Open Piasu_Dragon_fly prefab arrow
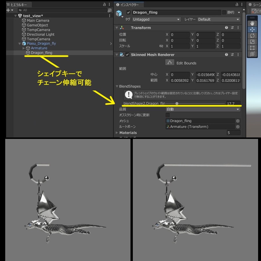Image resolution: width=261 pixels, height=261 pixels. point(111,43)
